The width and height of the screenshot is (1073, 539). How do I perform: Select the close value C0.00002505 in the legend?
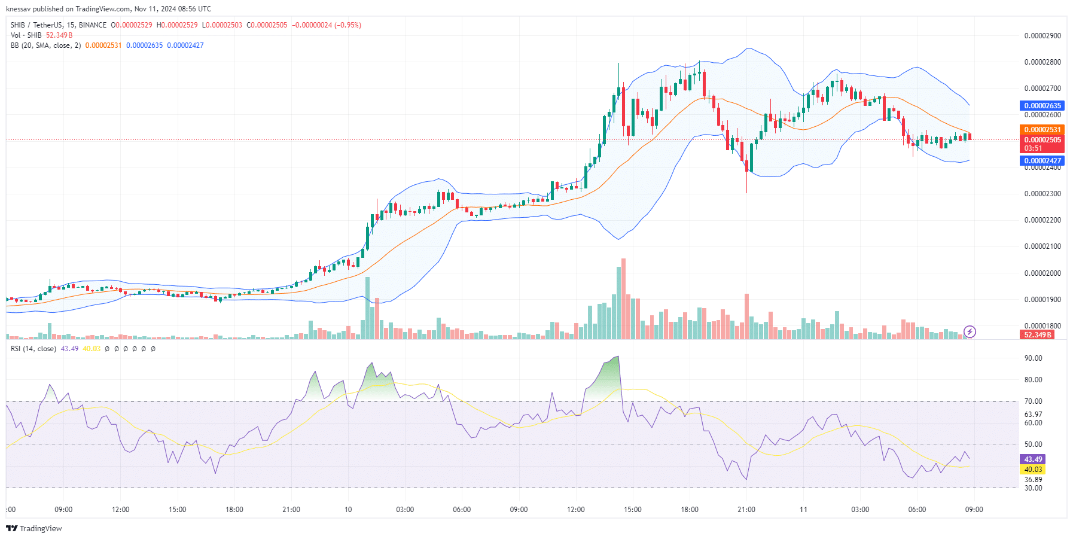(267, 25)
